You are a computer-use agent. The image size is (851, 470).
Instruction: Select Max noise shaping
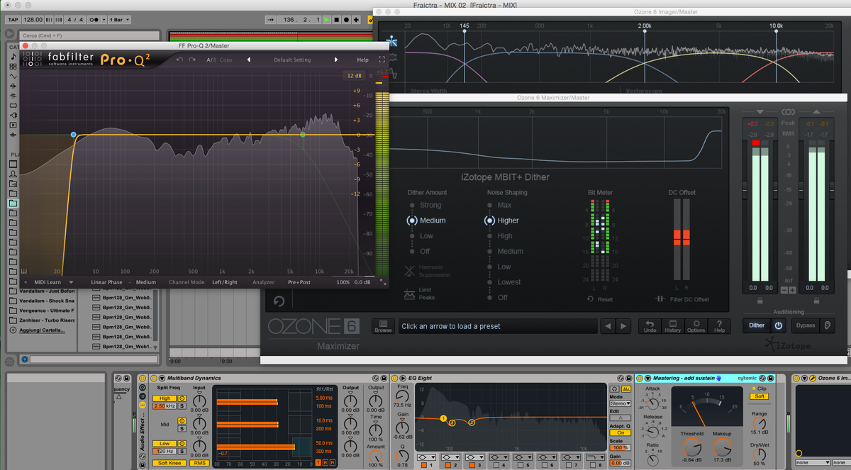[499, 205]
